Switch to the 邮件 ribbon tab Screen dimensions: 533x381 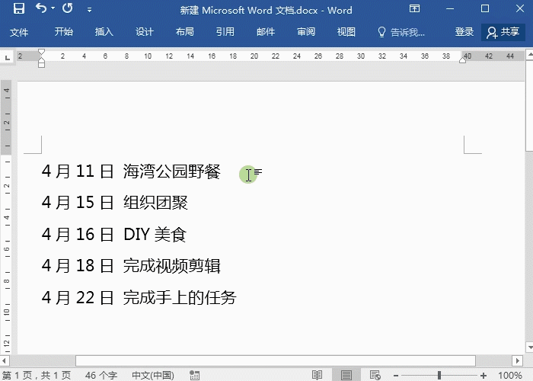click(x=266, y=32)
